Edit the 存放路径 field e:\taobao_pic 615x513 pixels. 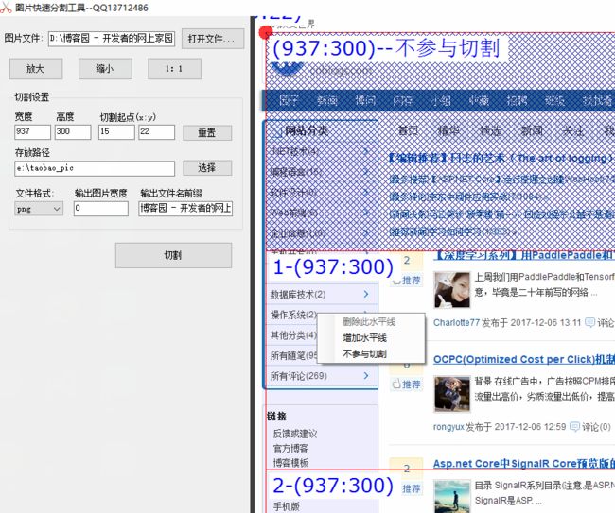point(95,168)
